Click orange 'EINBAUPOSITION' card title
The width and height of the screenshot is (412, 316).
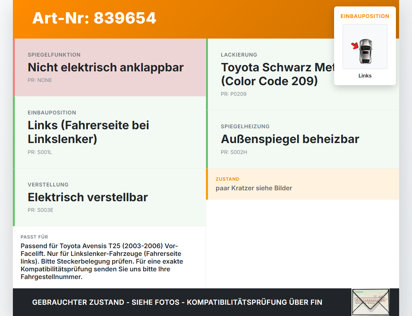click(365, 16)
